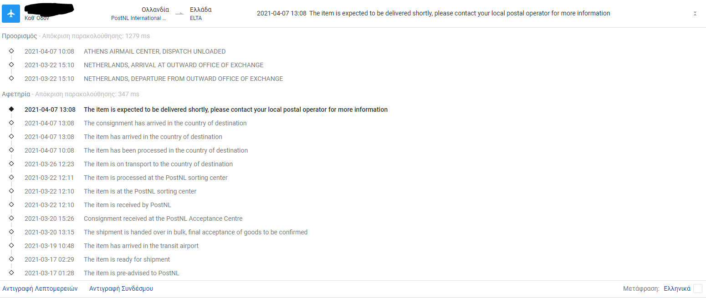Click the filled diamond marker for latest event
Image resolution: width=706 pixels, height=298 pixels.
(11, 109)
